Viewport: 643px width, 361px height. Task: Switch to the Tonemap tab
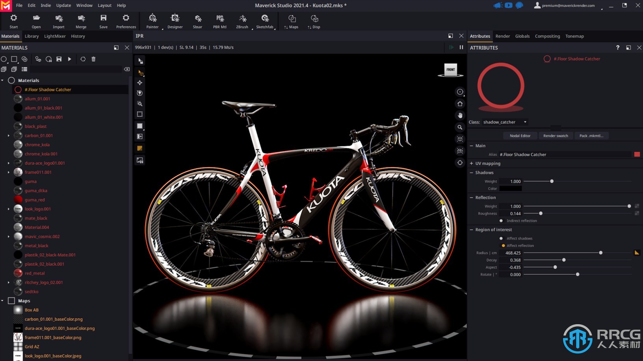point(574,36)
